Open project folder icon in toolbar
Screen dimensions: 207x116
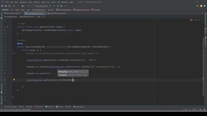(2, 6)
